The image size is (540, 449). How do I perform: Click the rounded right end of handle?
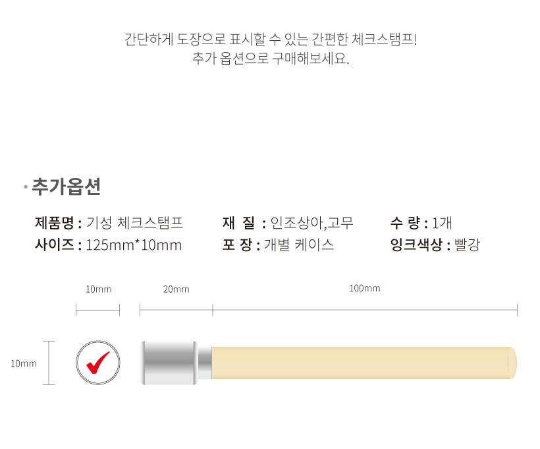513,363
